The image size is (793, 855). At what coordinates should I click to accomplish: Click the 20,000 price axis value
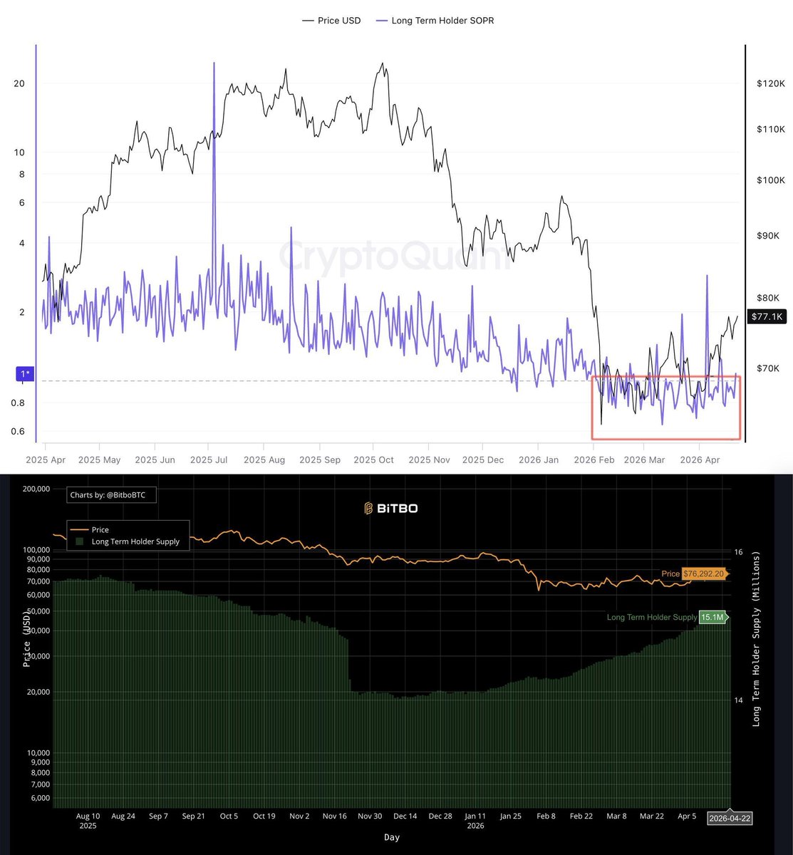point(37,692)
